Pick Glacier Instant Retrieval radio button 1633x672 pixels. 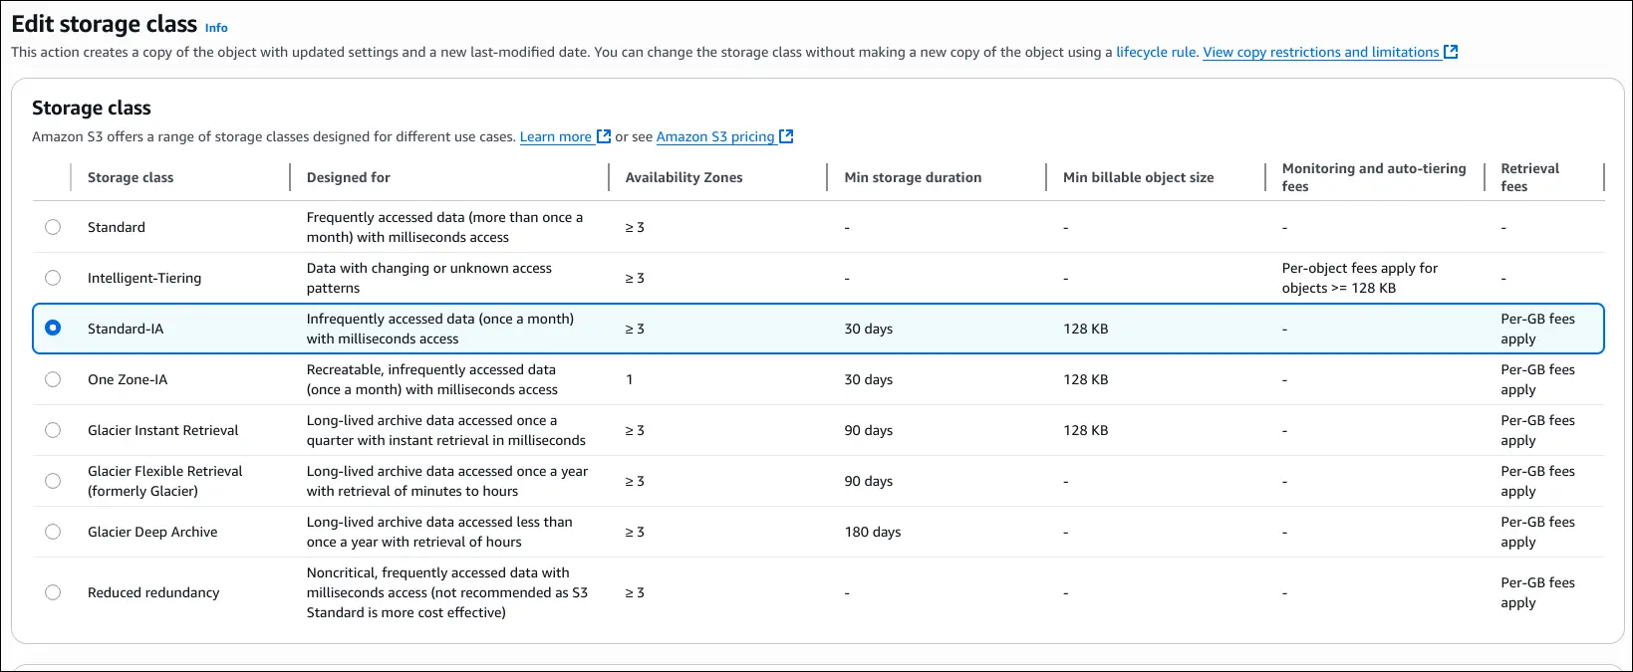pos(53,430)
